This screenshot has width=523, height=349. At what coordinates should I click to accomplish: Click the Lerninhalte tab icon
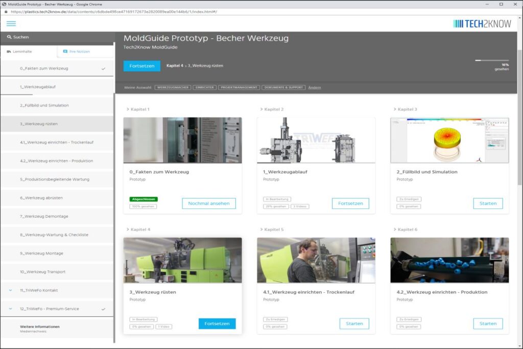point(9,52)
